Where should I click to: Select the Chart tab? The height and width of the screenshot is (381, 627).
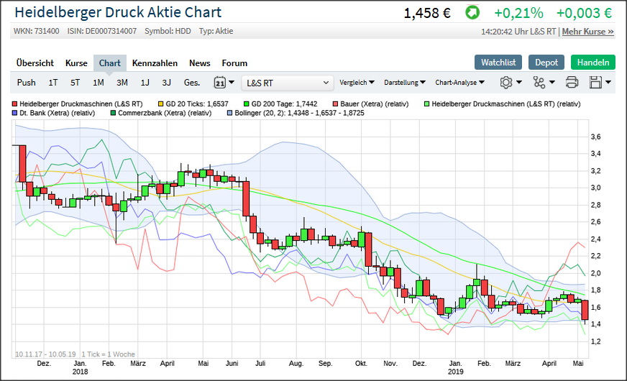click(110, 63)
